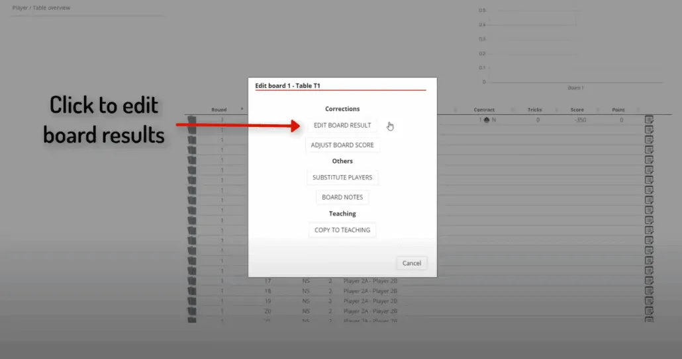Choose Substitute Players in the dialog

[342, 178]
